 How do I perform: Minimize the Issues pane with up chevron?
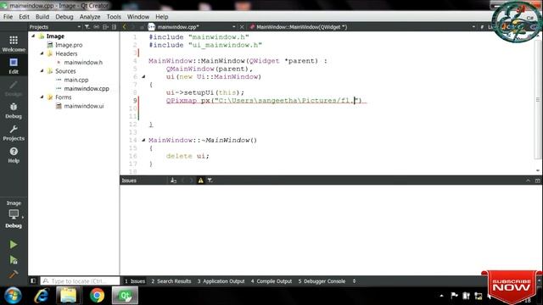pos(528,180)
